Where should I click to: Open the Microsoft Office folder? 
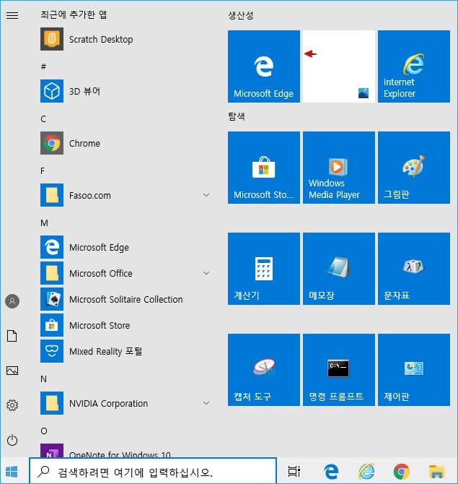[126, 273]
